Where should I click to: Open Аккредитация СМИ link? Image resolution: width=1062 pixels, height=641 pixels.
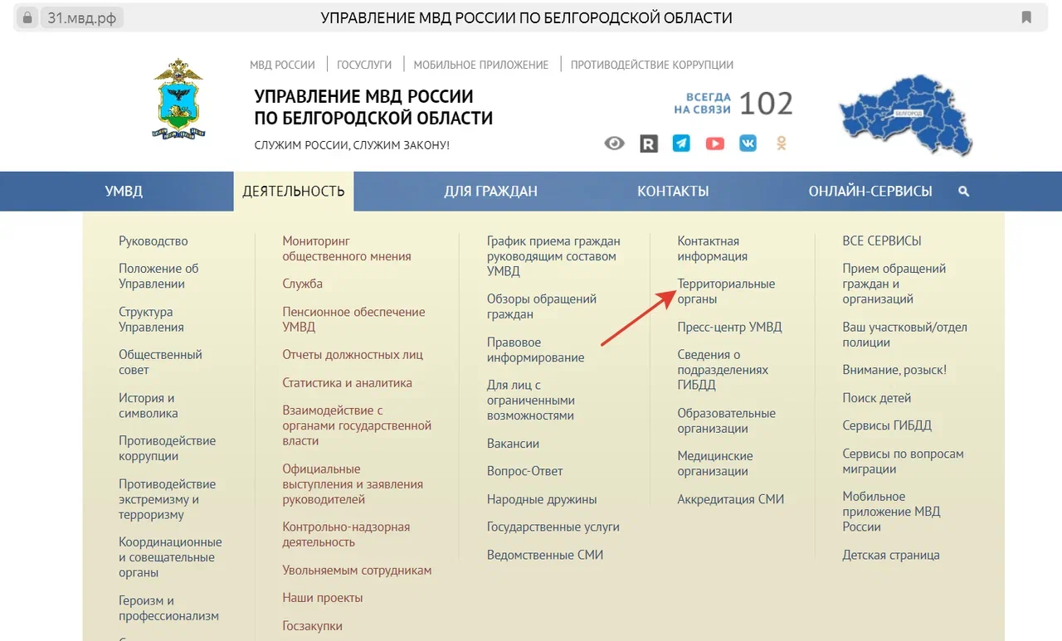pyautogui.click(x=730, y=499)
